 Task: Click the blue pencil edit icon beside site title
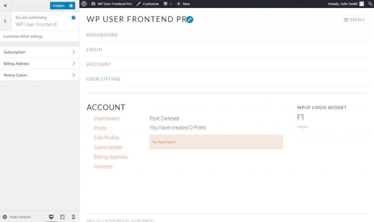(x=189, y=20)
